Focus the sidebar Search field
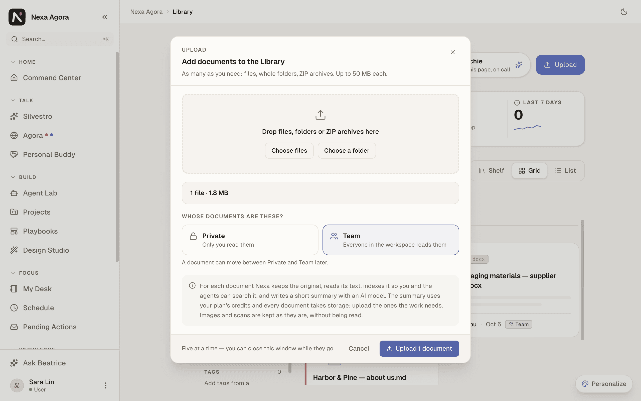 pos(60,39)
